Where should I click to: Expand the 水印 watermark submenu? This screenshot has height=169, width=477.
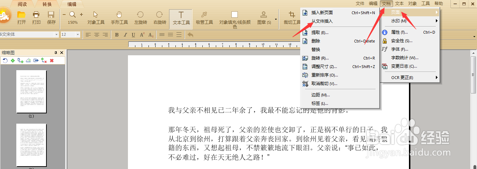click(x=410, y=21)
